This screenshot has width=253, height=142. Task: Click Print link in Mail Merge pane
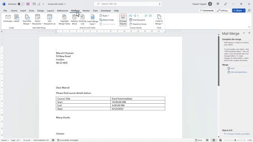(x=231, y=68)
